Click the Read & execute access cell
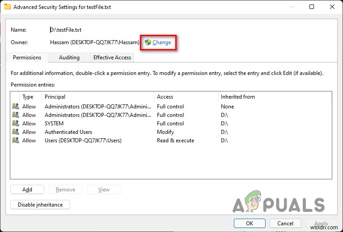This screenshot has width=343, height=232. click(175, 141)
